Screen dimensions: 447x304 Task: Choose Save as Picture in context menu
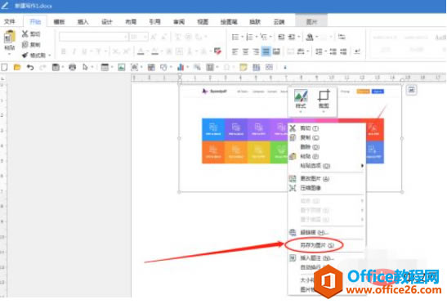317,245
